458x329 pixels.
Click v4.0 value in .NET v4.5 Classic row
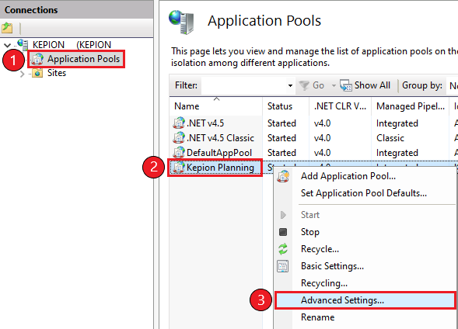tap(322, 138)
